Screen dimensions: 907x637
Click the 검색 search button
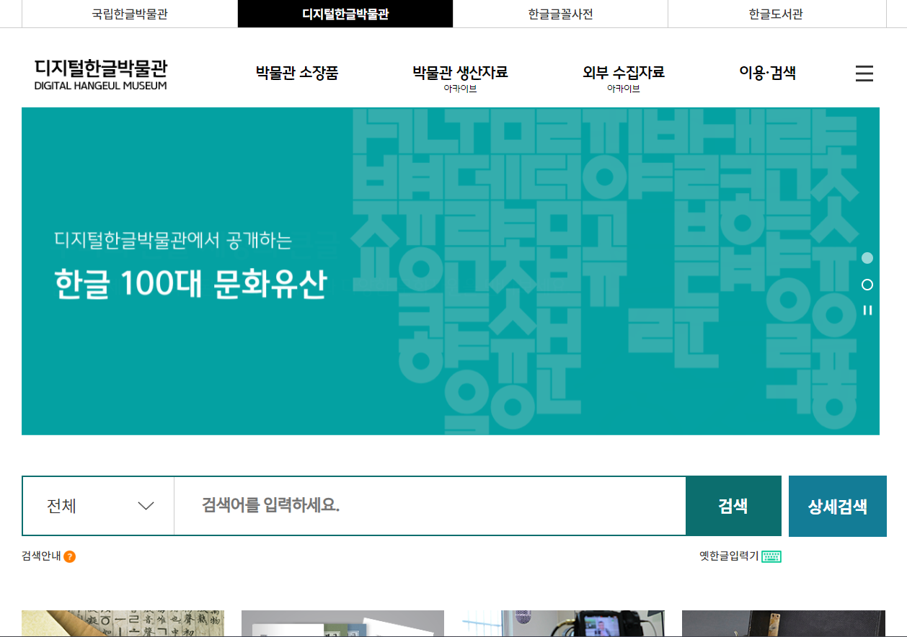[x=733, y=506]
